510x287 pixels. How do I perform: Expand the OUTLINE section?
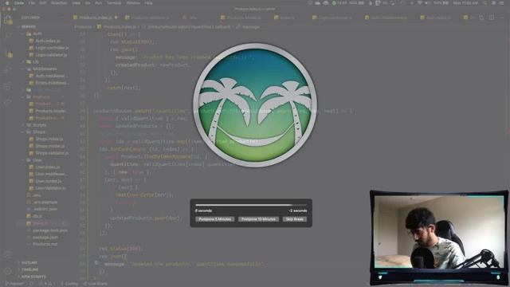coord(29,262)
